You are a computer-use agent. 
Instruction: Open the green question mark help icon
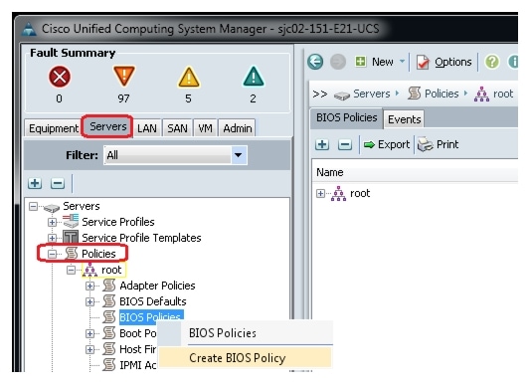coord(491,62)
